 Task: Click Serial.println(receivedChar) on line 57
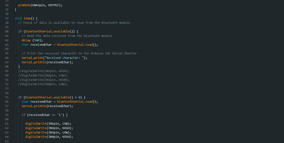coord(47,106)
